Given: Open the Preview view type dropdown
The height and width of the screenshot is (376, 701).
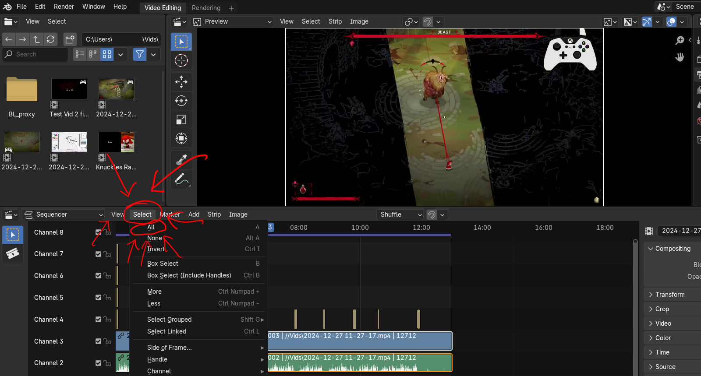Looking at the screenshot, I should click(x=233, y=21).
